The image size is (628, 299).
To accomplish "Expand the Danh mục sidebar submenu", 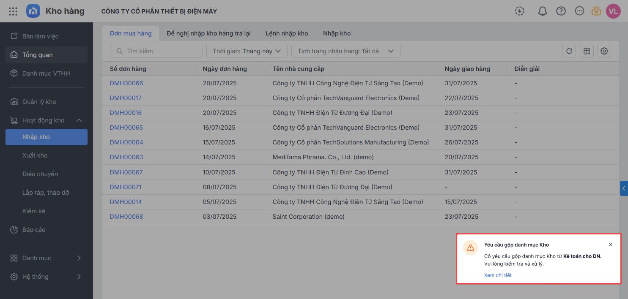I will [79, 258].
